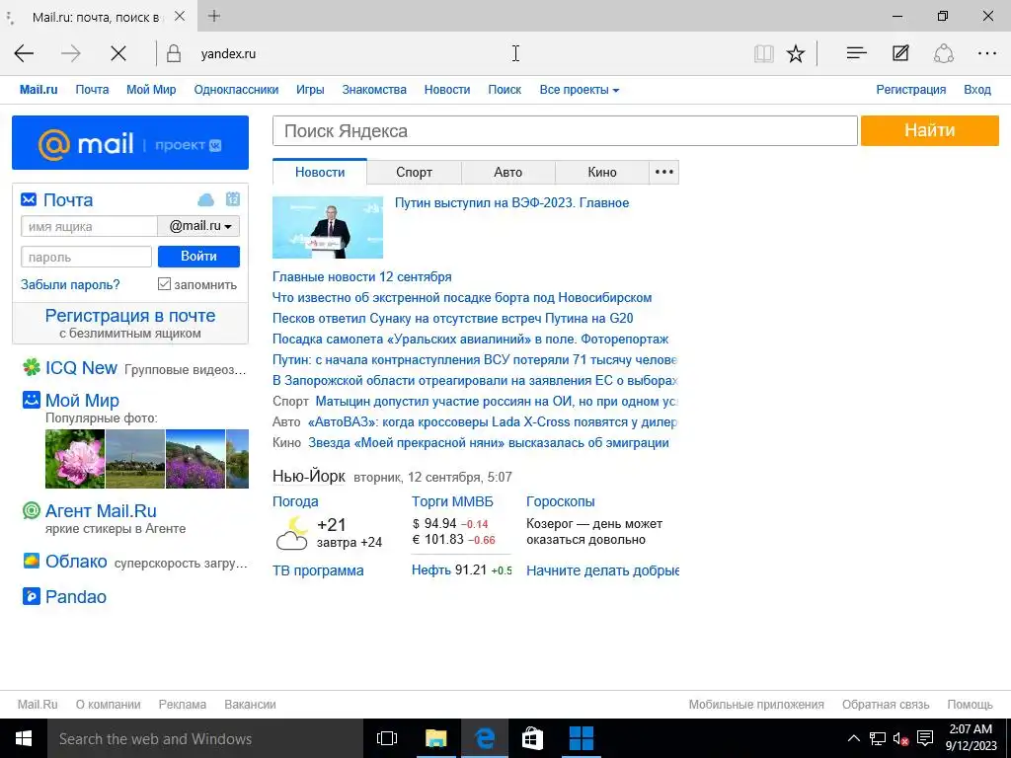Image resolution: width=1011 pixels, height=758 pixels.
Task: Open Знакомства in the top navigation
Action: coord(374,90)
